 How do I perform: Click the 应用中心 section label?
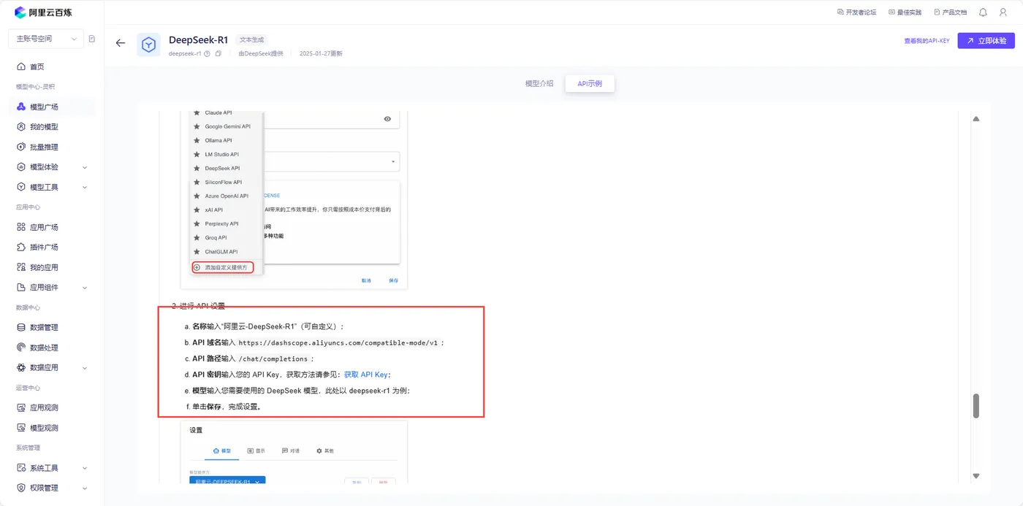28,207
